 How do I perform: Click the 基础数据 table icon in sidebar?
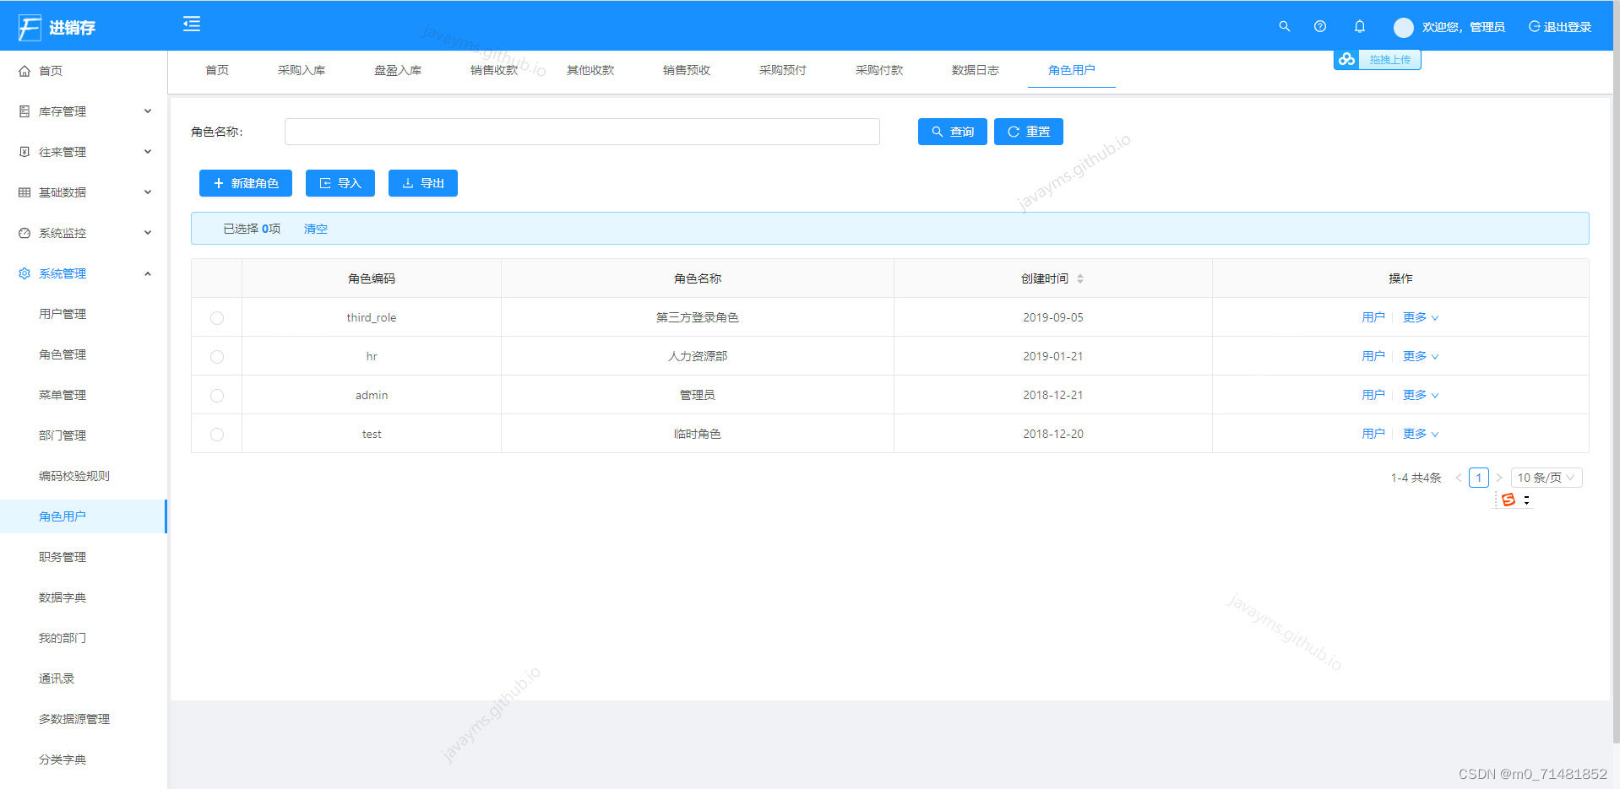click(24, 192)
